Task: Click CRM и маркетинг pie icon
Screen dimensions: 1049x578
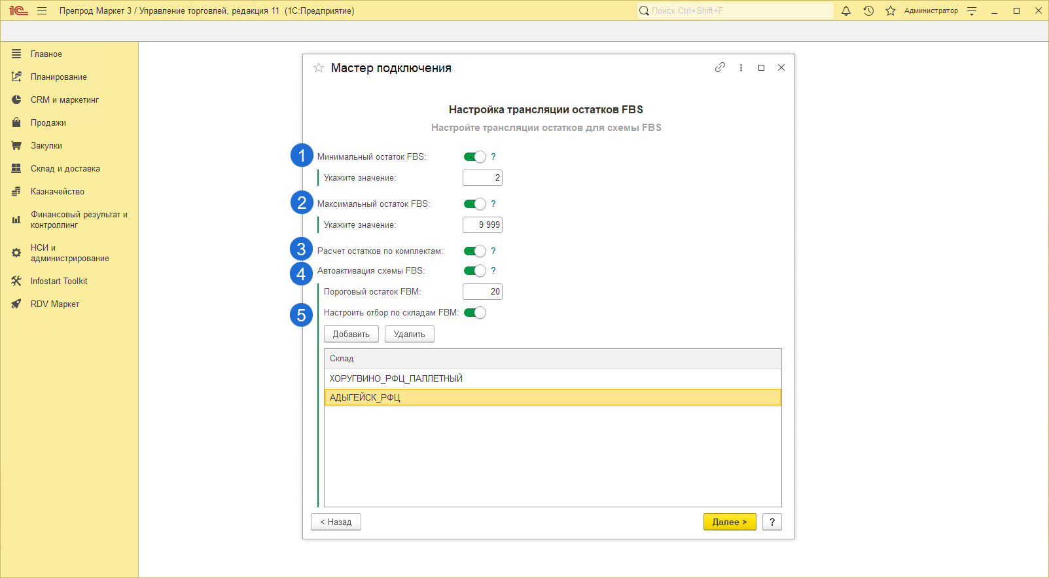Action: pyautogui.click(x=16, y=99)
